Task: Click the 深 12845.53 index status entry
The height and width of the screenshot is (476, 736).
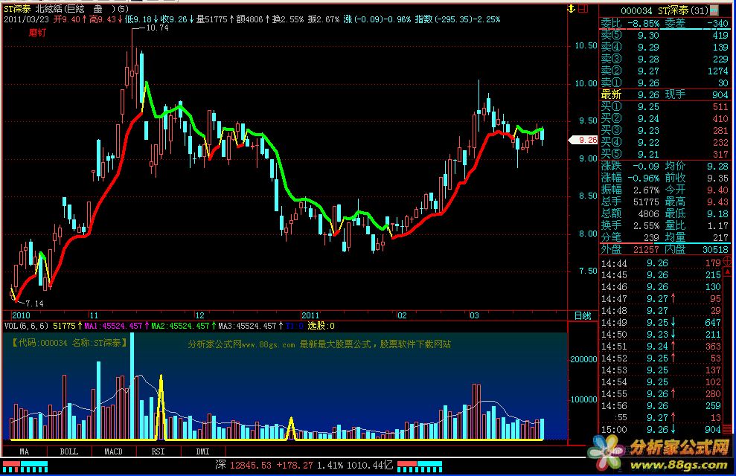Action: (x=243, y=465)
